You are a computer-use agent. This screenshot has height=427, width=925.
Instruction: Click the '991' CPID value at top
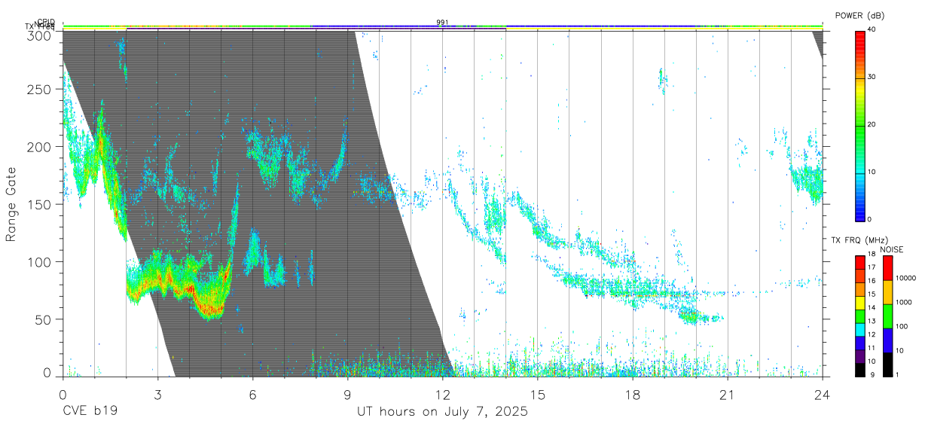pos(443,23)
